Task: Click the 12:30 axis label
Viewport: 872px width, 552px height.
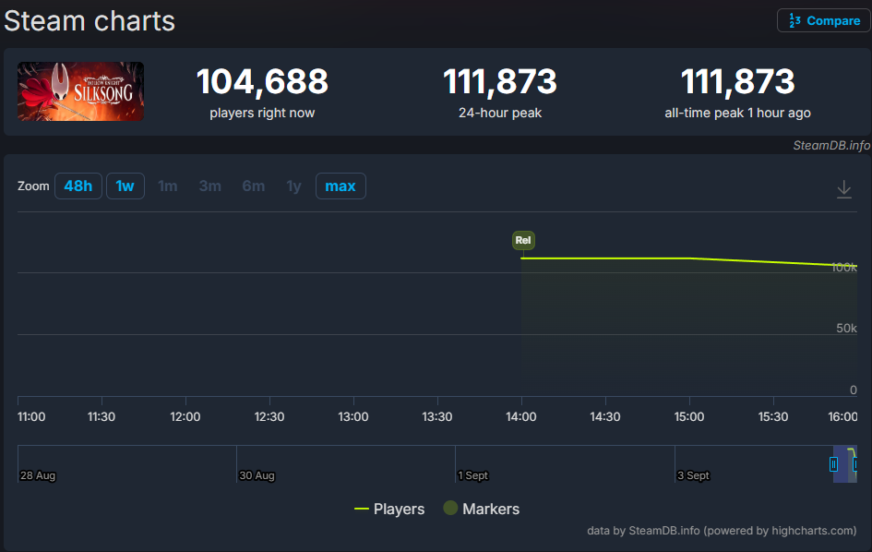Action: tap(269, 417)
